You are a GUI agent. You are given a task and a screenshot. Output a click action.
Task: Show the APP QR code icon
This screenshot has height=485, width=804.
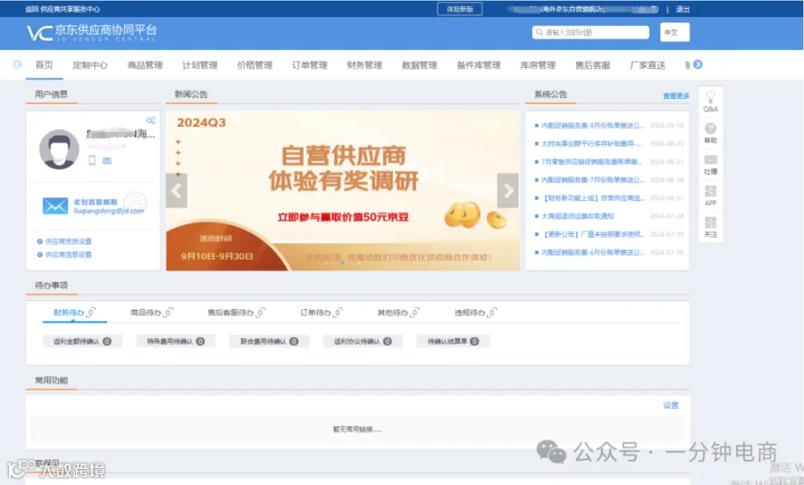point(711,191)
